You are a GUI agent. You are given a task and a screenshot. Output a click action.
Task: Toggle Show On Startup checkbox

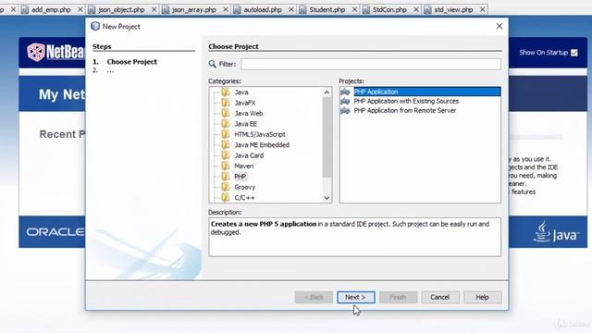(x=573, y=53)
